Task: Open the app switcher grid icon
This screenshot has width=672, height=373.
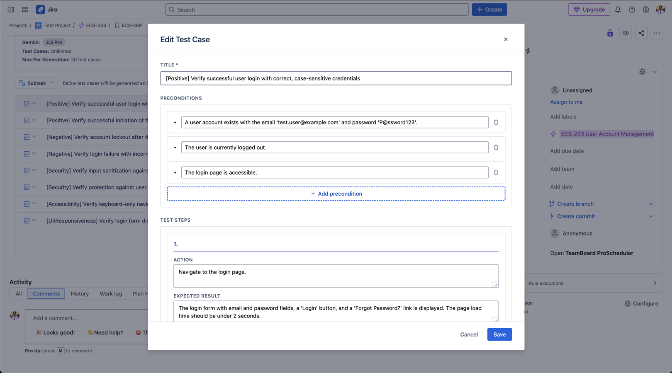Action: tap(25, 10)
